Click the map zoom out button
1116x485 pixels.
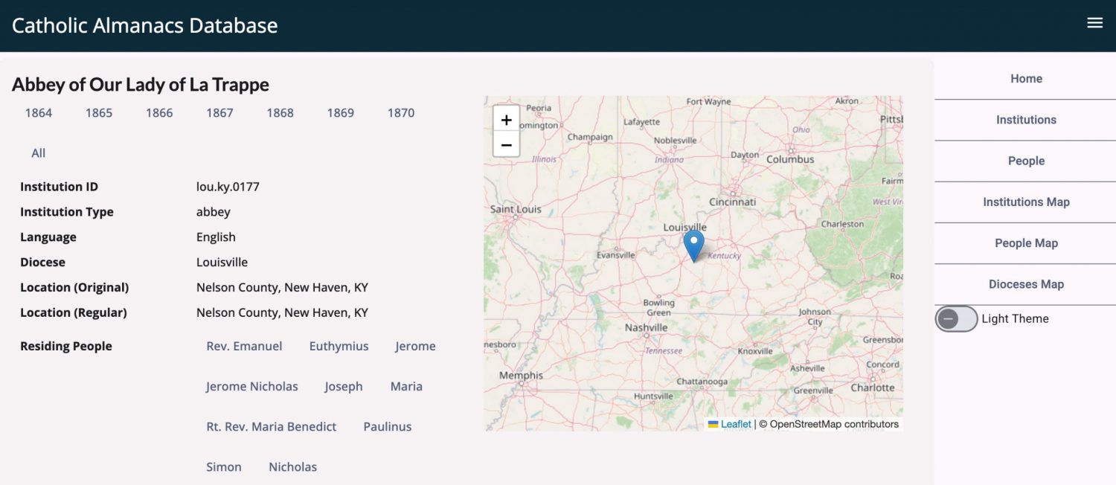click(x=506, y=144)
